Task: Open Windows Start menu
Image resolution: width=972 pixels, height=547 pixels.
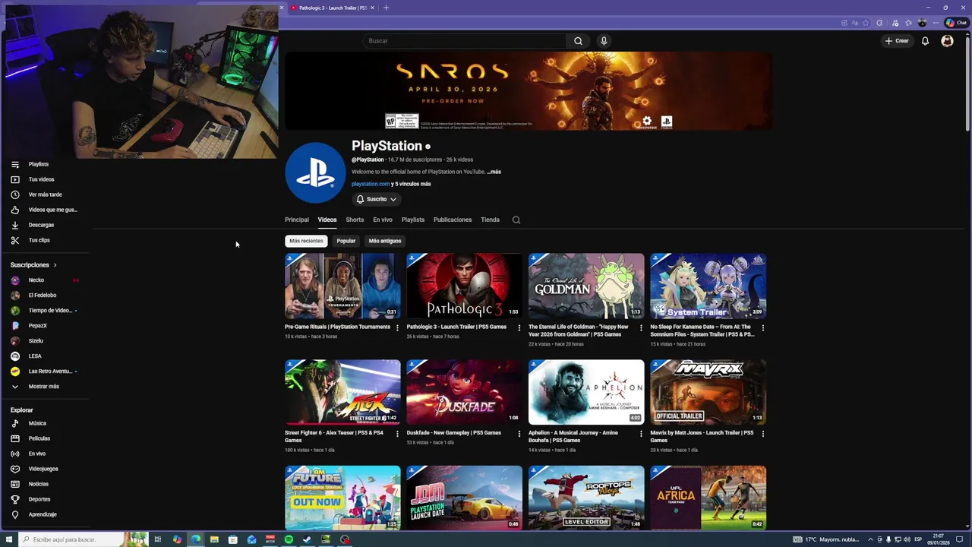Action: [10, 539]
